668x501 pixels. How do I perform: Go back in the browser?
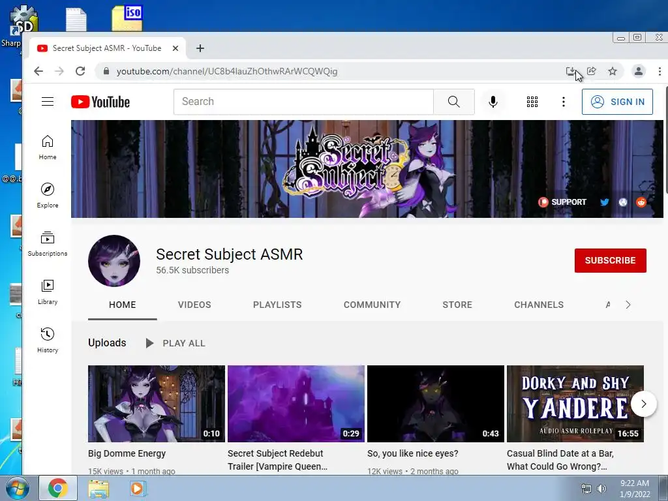[38, 71]
